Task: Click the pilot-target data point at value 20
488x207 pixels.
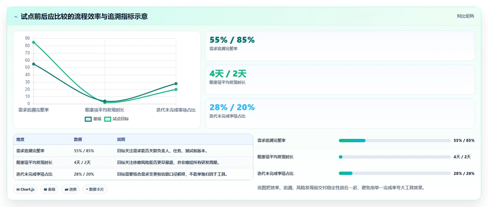Action: pos(176,89)
